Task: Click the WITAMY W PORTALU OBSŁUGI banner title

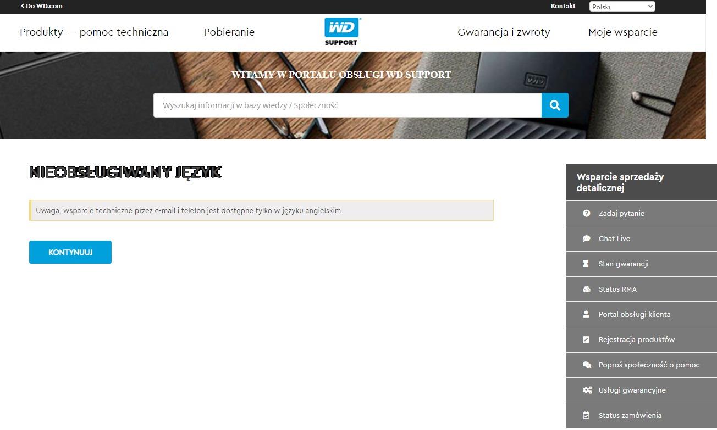Action: 341,75
